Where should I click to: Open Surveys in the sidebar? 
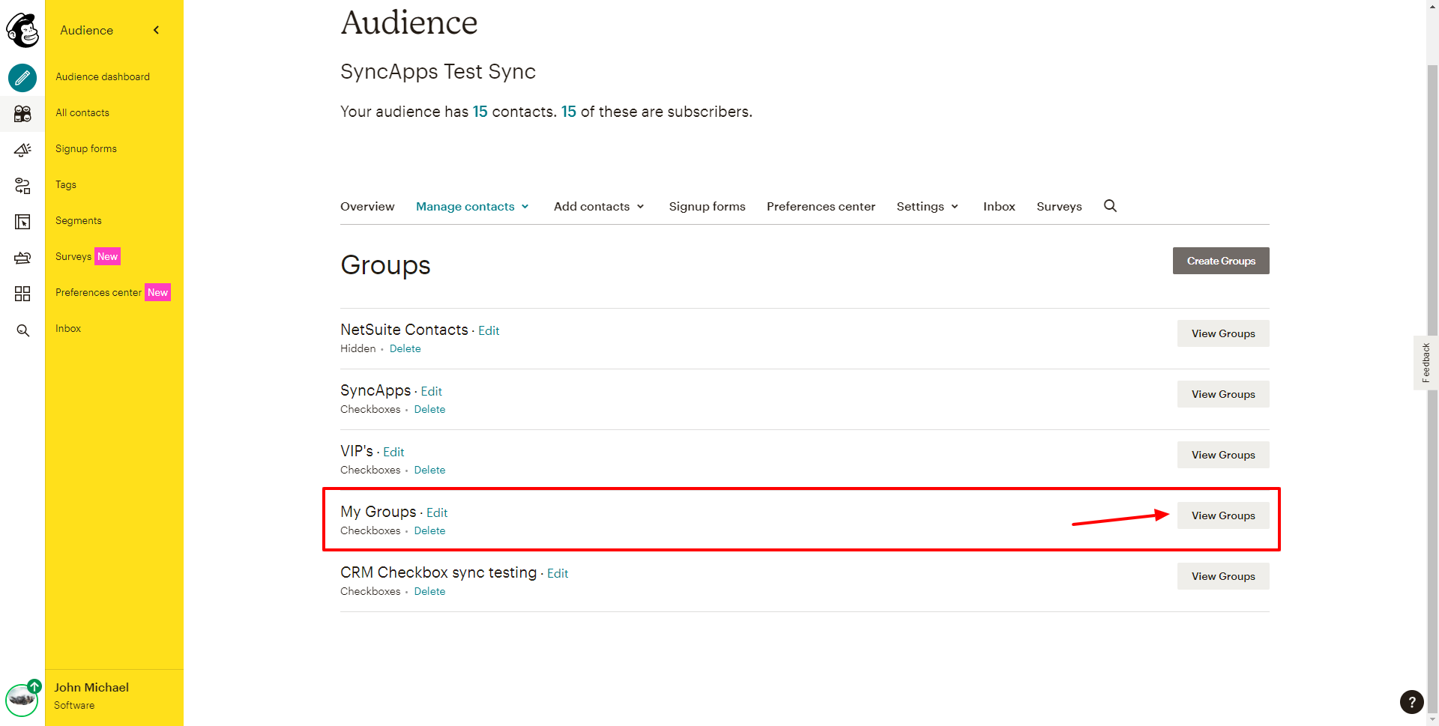coord(73,256)
